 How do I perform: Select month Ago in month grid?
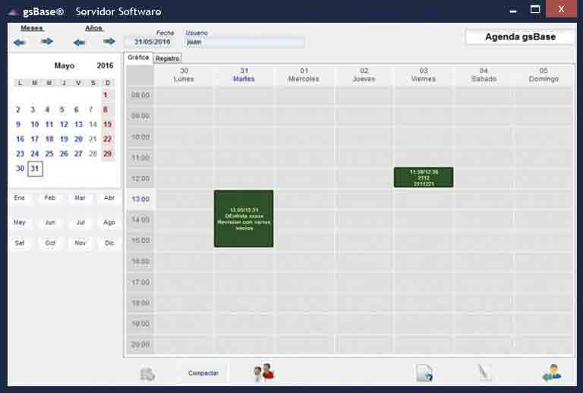(109, 222)
